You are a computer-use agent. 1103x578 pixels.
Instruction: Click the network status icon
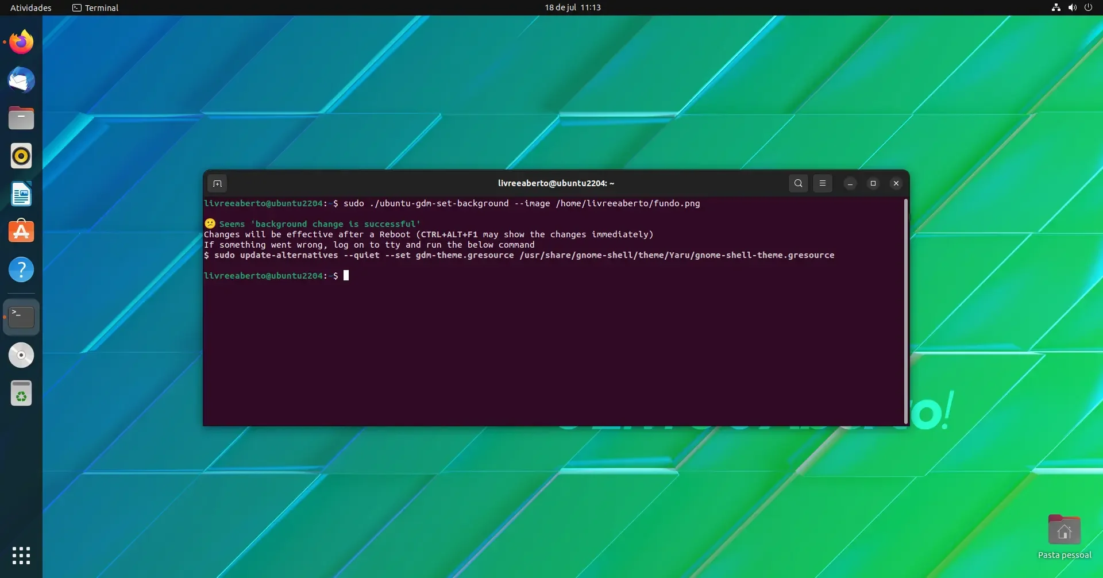pos(1056,7)
